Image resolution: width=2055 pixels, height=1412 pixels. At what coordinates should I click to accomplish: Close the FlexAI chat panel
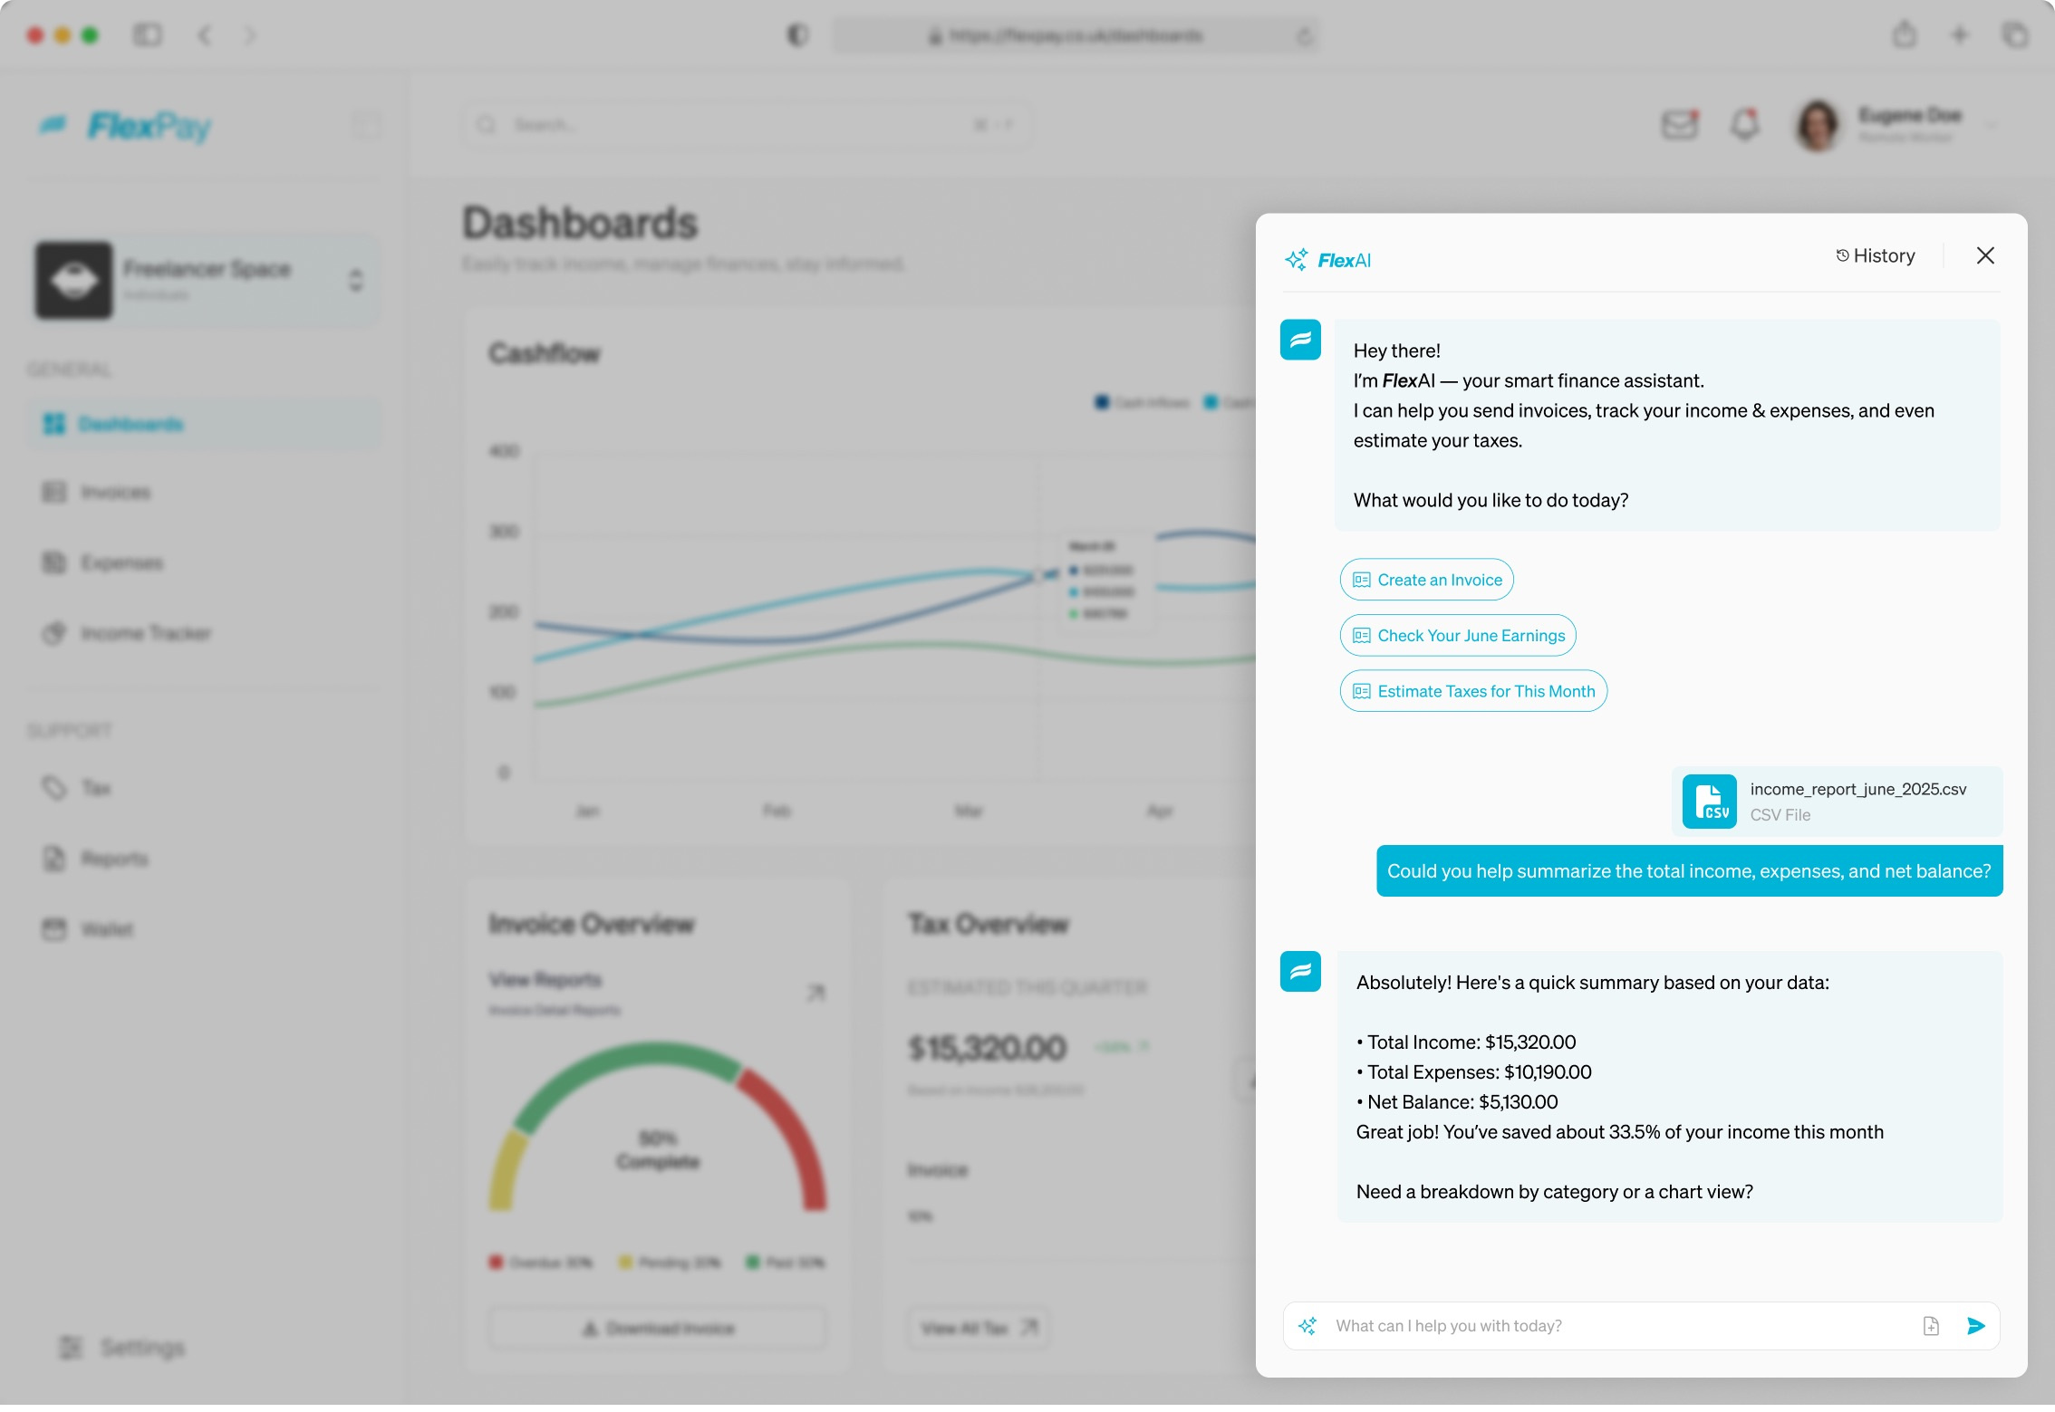tap(1984, 256)
